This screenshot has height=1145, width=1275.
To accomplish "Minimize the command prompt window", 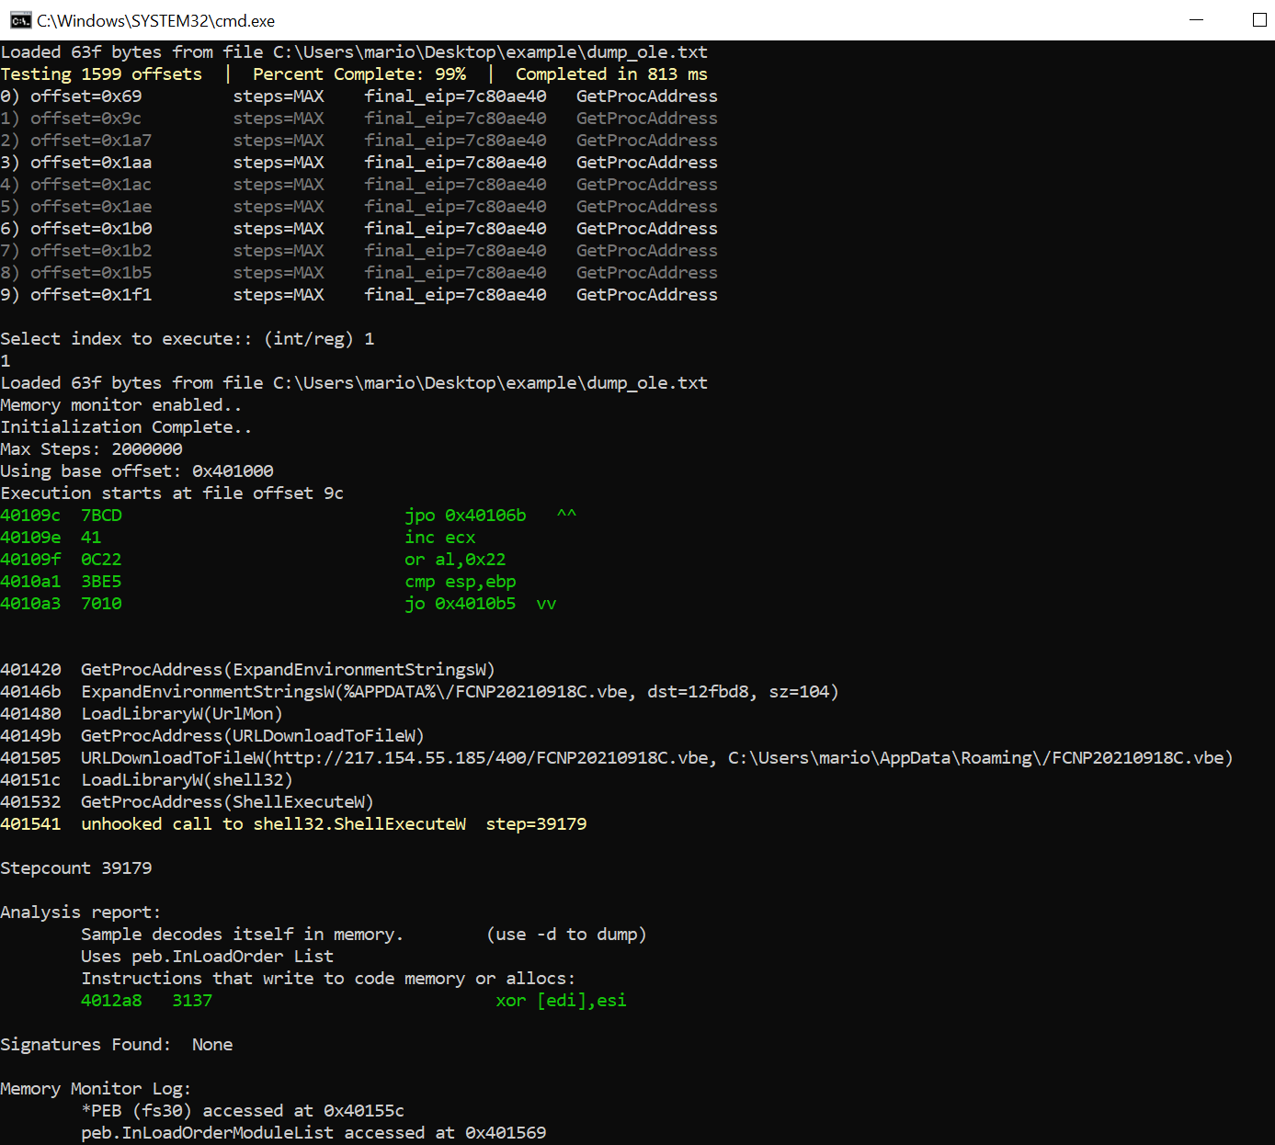I will [1196, 20].
